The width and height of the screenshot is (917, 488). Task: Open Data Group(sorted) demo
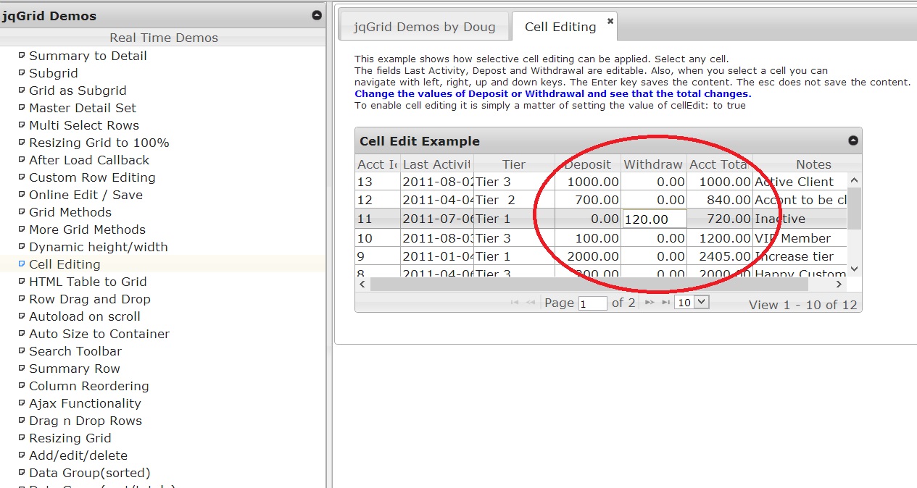90,473
